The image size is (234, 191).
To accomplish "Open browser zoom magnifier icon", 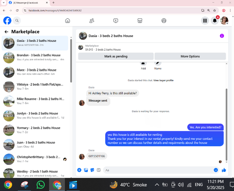I will (x=209, y=10).
